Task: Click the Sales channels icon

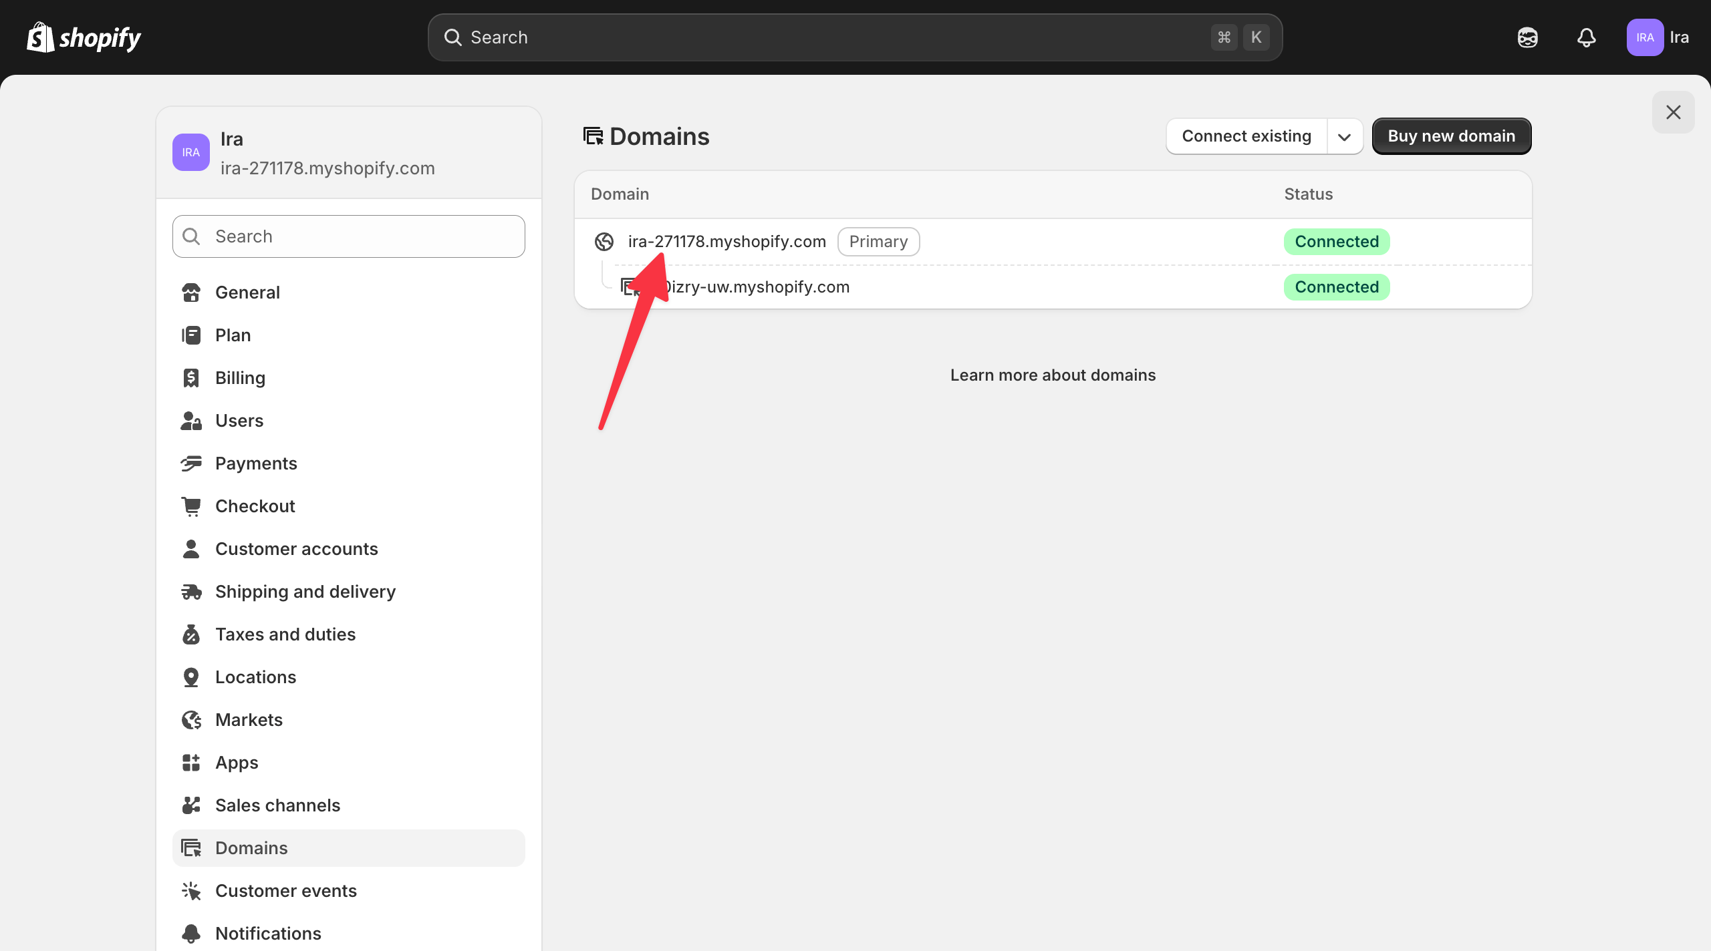Action: click(x=191, y=805)
